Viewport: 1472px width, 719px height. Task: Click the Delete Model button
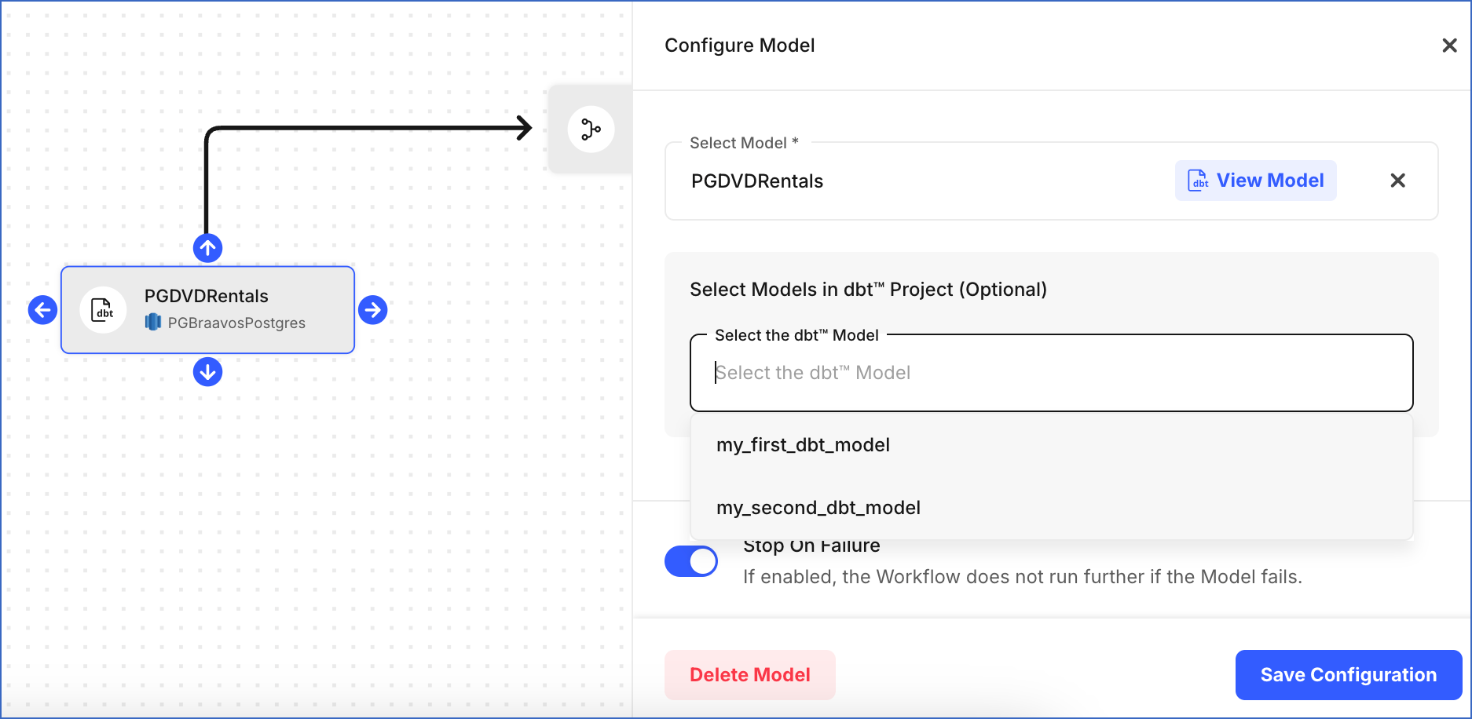(749, 674)
